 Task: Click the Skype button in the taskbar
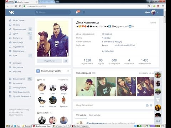(x=17, y=126)
